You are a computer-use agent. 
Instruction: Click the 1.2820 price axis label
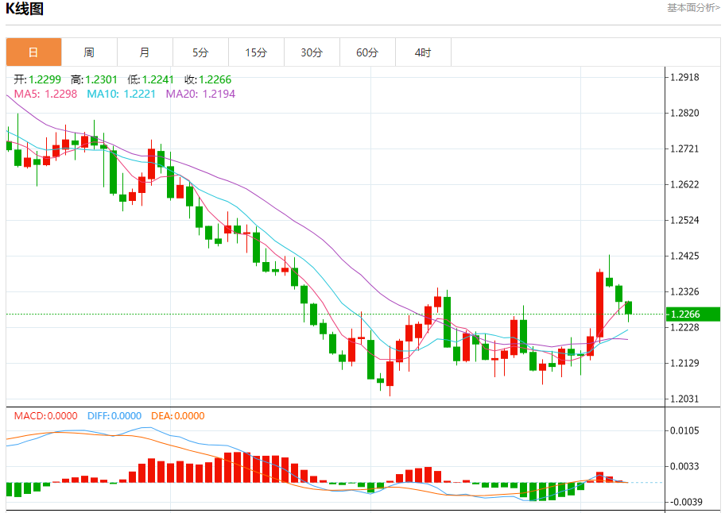tap(684, 113)
